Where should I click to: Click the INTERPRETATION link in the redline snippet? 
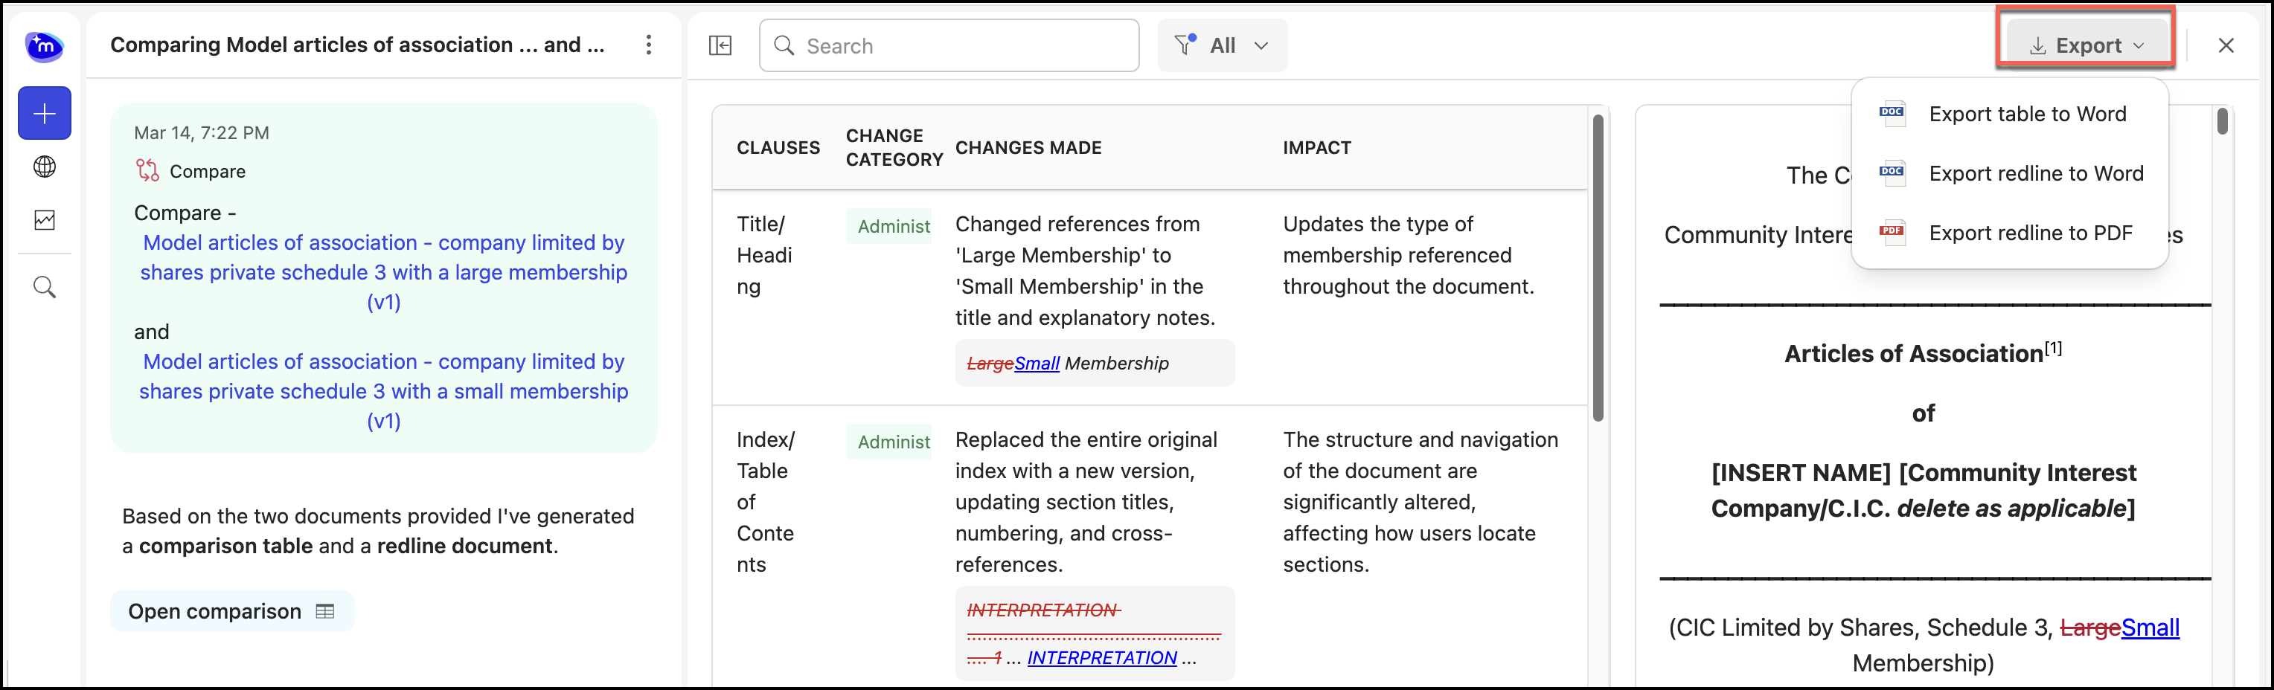click(x=1101, y=657)
